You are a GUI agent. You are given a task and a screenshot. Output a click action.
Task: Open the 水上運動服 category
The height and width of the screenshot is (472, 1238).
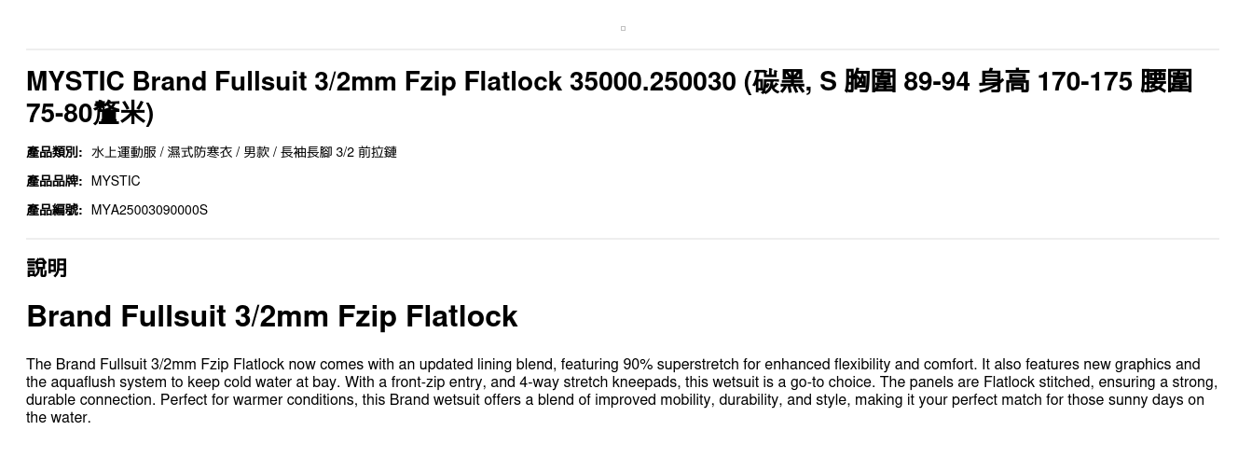123,152
